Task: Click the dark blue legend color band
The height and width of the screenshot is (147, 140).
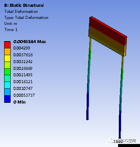Action: (7, 99)
